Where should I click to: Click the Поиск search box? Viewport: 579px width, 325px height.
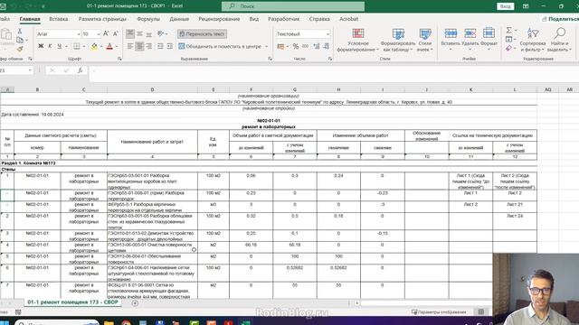pyautogui.click(x=293, y=6)
